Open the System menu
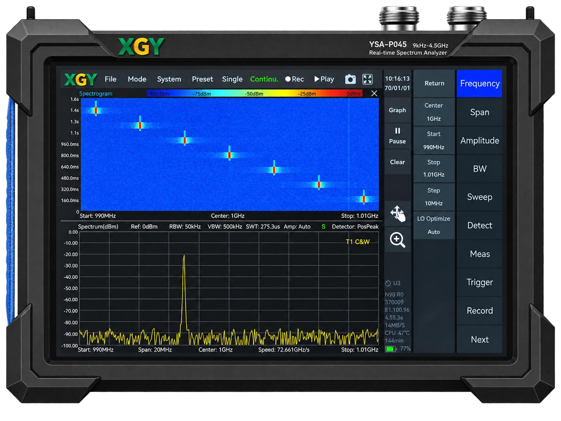Screen dimensions: 561x421 click(x=169, y=79)
